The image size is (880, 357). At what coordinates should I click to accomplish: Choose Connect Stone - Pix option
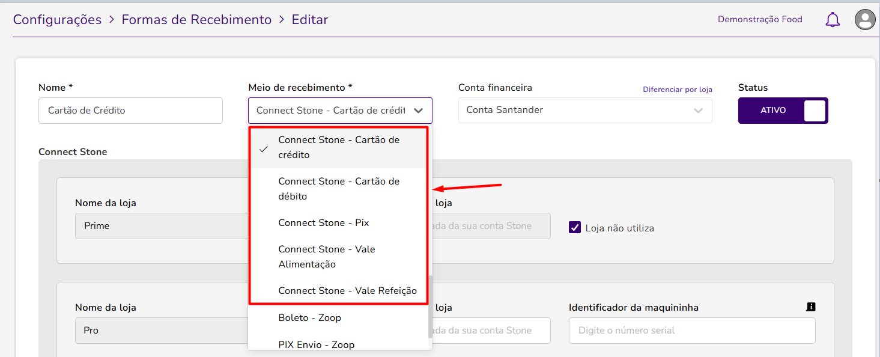tap(340, 223)
